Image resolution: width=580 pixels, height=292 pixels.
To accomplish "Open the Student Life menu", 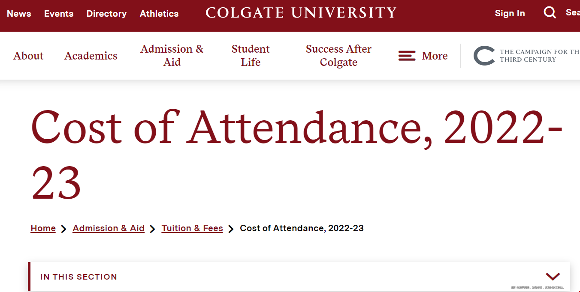I will (x=251, y=56).
